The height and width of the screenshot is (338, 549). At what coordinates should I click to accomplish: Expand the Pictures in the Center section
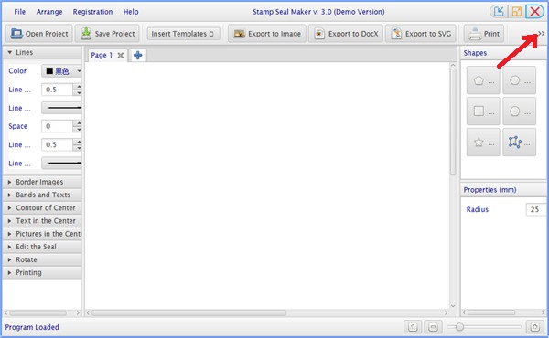tap(42, 234)
